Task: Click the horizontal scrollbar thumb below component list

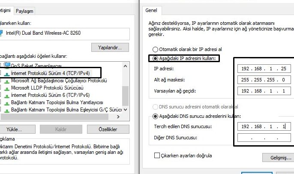Action: [54, 117]
